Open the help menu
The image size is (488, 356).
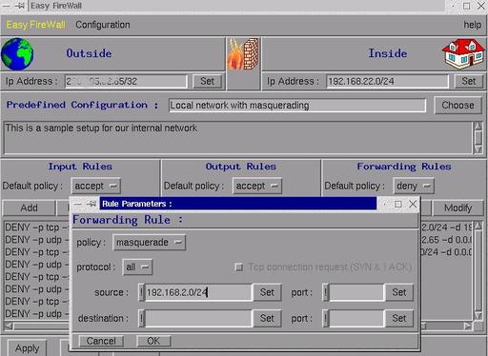(473, 25)
